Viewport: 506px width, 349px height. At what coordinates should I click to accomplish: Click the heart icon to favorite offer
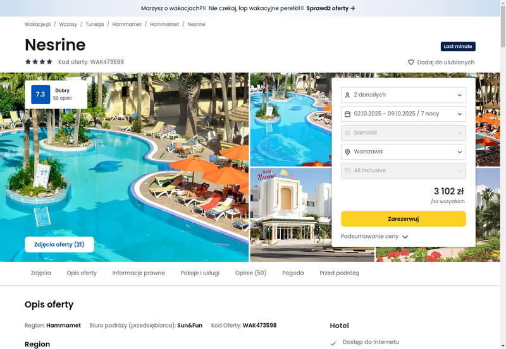[410, 62]
